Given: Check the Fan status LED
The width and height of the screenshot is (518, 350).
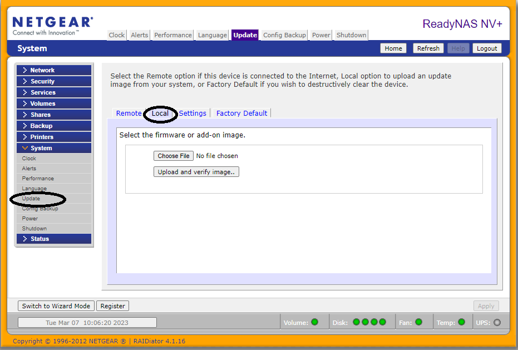Looking at the screenshot, I should (x=419, y=322).
